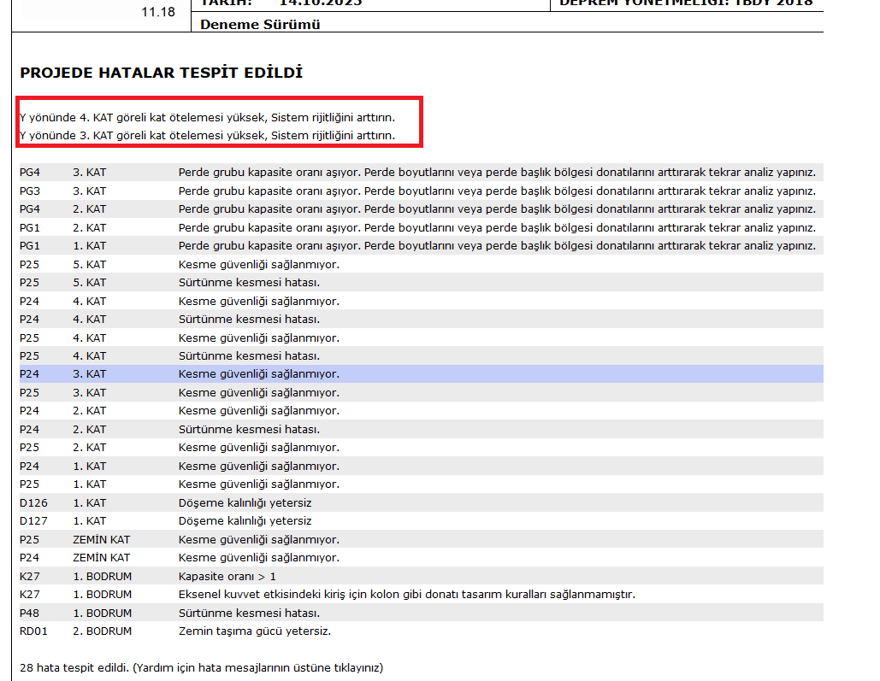Select PG3 3. KAT capacity ratio error

coord(496,191)
